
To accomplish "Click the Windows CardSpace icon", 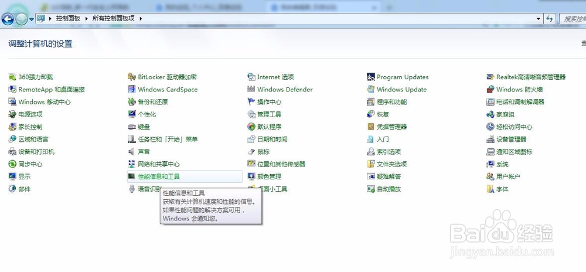I will [131, 89].
